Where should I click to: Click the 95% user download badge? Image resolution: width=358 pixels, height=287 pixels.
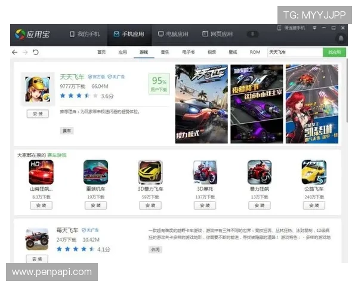159,84
